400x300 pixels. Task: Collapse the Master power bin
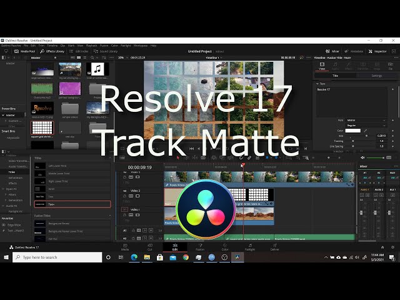pos(3,115)
